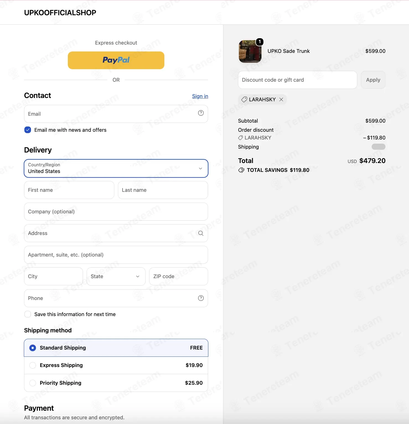Focus the Apartment, suite, etc. field
Viewport: 409px width, 424px height.
click(x=116, y=255)
